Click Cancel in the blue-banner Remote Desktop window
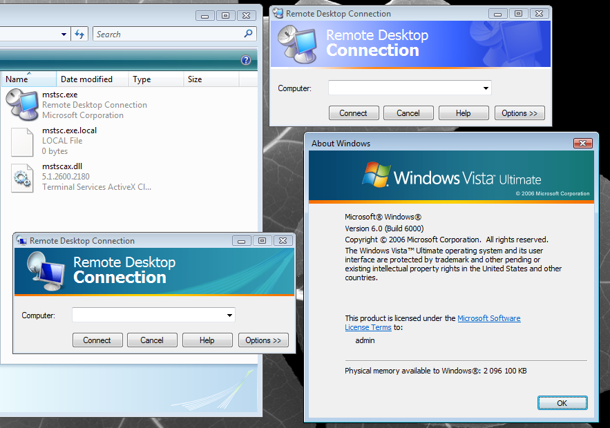 click(x=408, y=113)
